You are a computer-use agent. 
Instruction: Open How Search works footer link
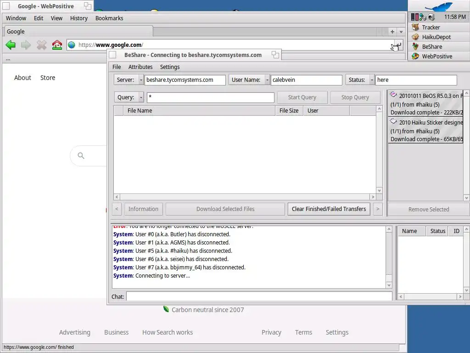click(x=168, y=332)
